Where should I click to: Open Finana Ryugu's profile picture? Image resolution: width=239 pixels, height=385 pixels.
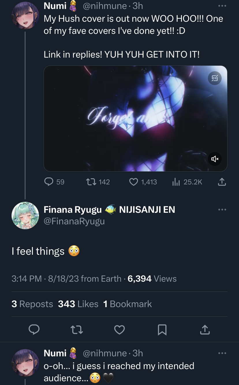[25, 215]
